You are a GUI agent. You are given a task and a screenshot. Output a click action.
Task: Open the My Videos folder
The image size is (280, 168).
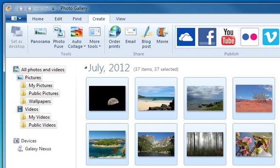36,117
